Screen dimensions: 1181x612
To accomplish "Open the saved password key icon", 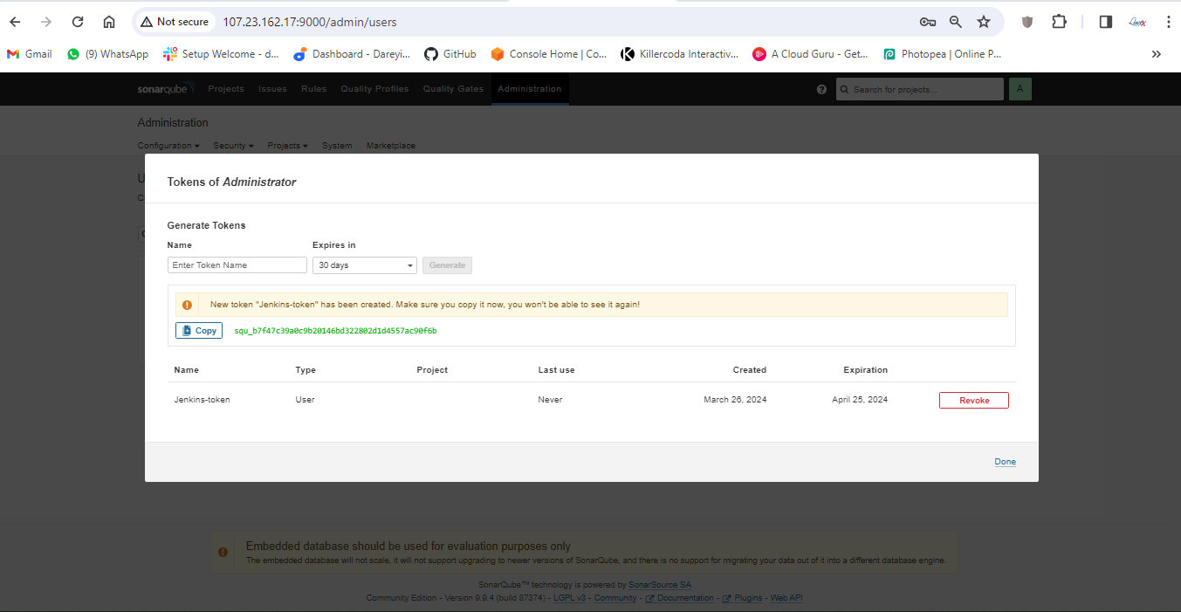I will [x=927, y=22].
